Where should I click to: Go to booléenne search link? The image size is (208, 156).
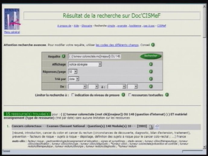tap(135, 26)
